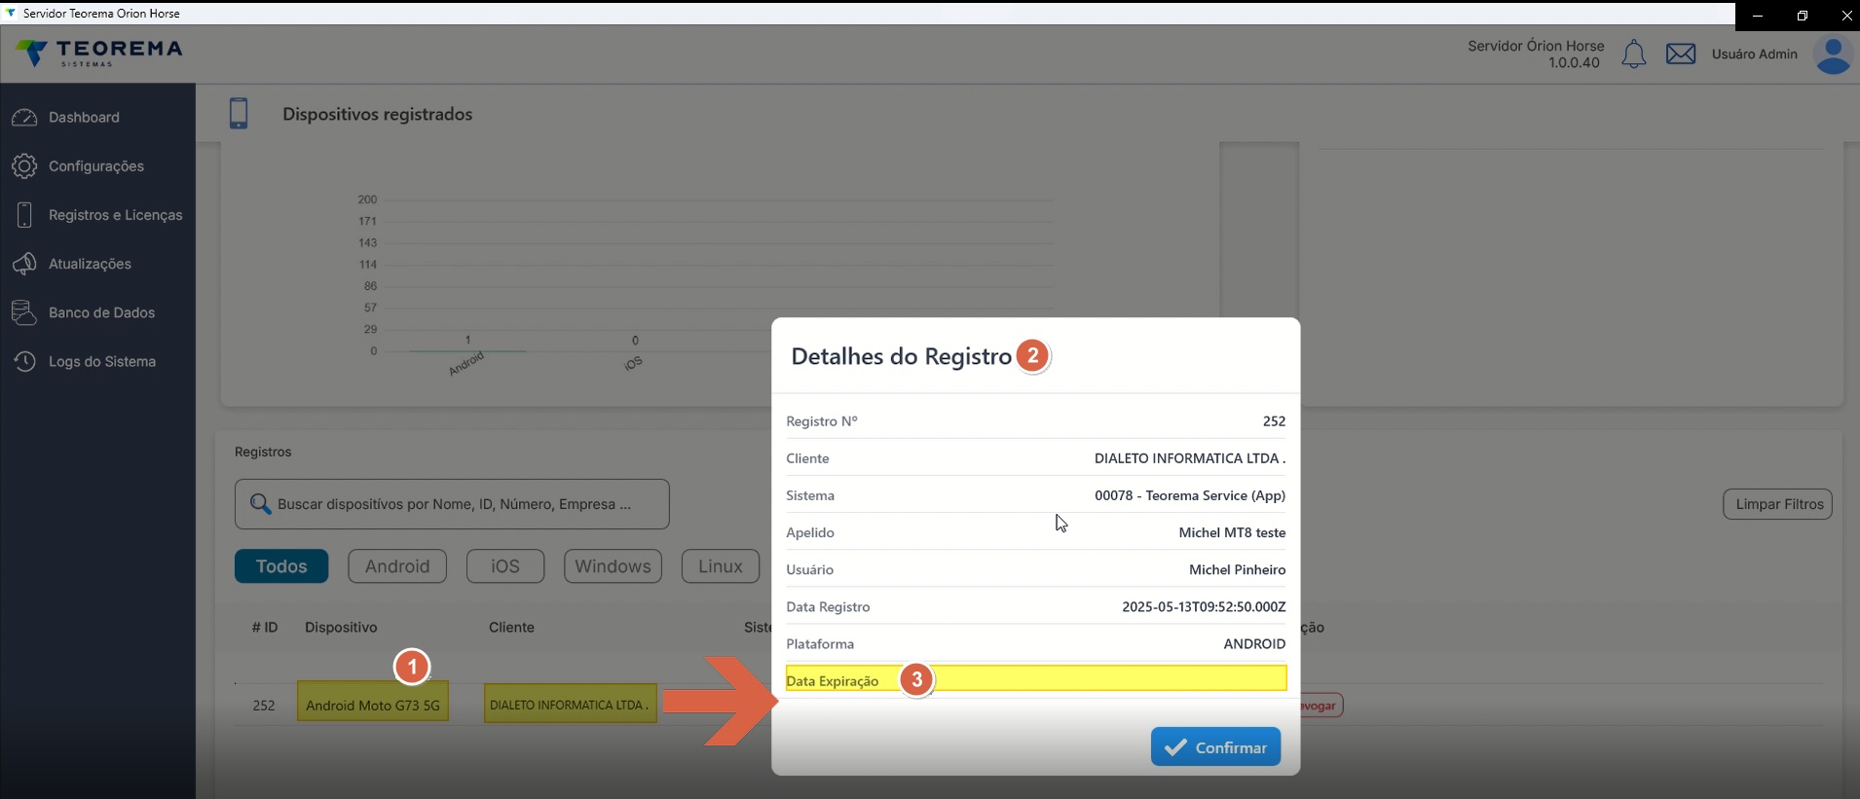1860x799 pixels.
Task: Click the registered devices phone icon
Action: point(239,114)
